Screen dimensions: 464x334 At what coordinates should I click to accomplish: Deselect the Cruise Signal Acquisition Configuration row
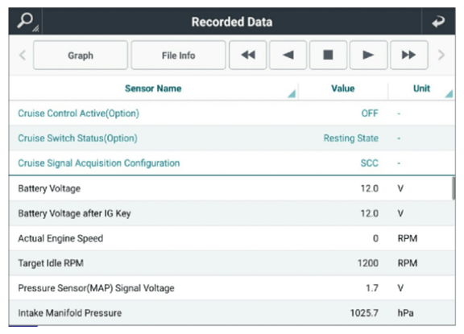click(x=232, y=163)
